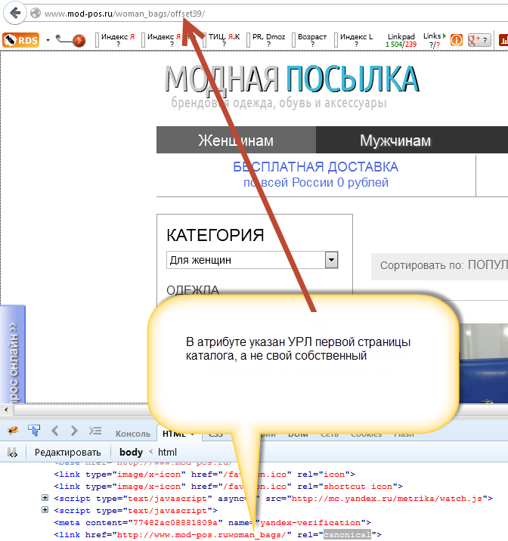This screenshot has height=541, width=508.
Task: Click horizontal scrollbar left arrow
Action: (x=6, y=410)
